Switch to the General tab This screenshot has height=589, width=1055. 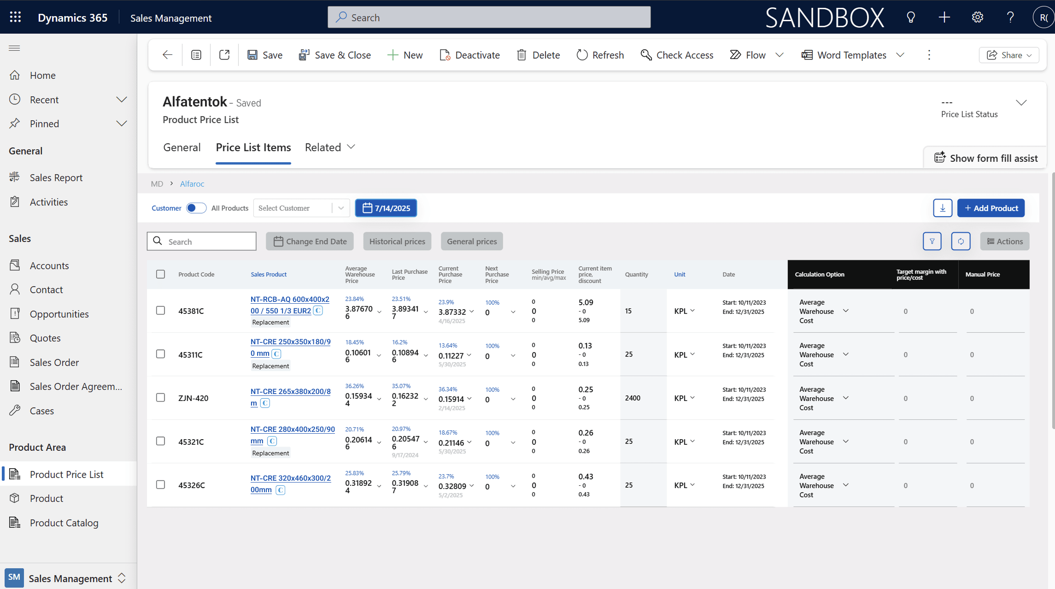[x=182, y=147]
